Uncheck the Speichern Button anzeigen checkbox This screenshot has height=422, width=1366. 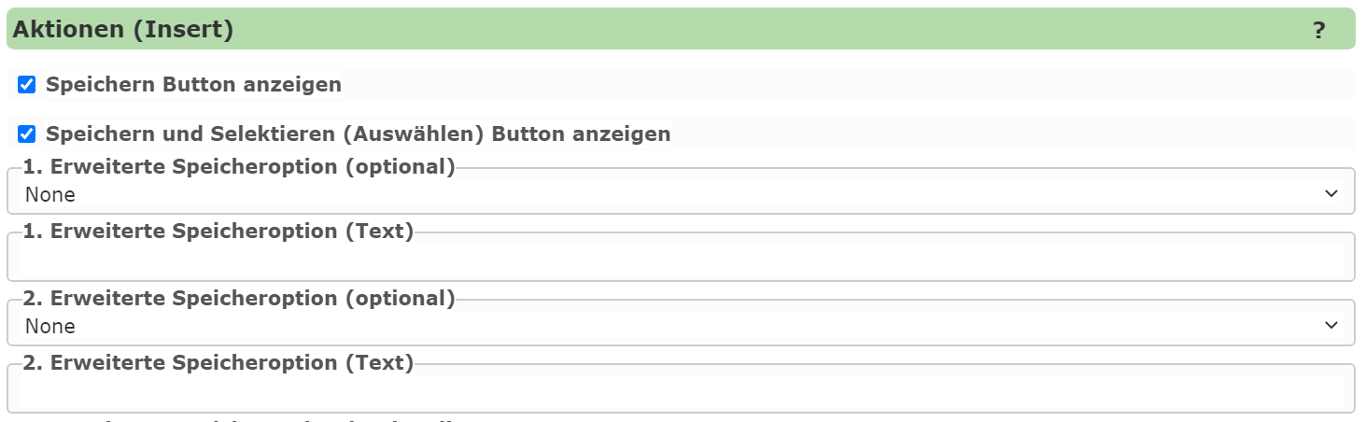pyautogui.click(x=27, y=85)
